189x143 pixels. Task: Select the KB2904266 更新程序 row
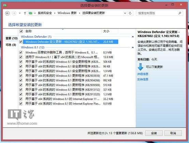point(71,81)
